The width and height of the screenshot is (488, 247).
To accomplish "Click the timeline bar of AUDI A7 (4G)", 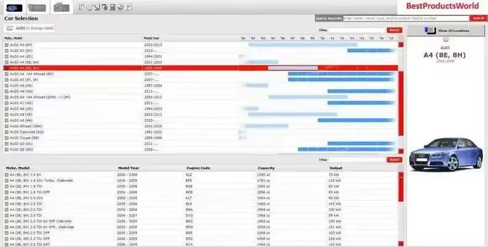I will [361, 103].
